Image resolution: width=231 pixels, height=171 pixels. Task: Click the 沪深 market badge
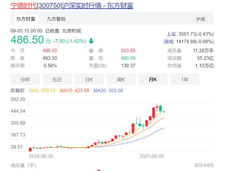tap(200, 19)
